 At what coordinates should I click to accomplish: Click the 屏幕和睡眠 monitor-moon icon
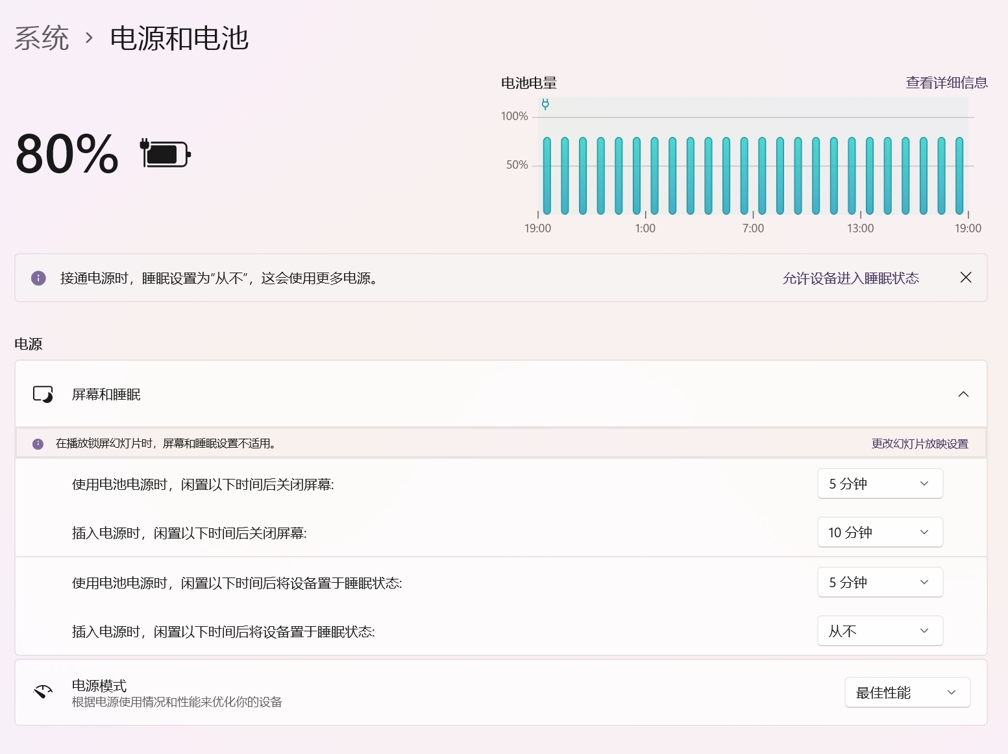43,394
